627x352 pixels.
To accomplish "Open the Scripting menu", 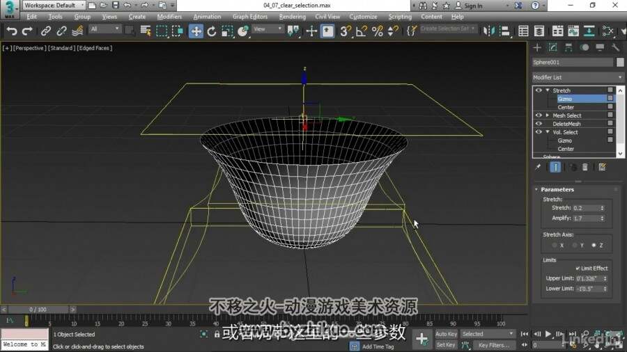I will [400, 17].
